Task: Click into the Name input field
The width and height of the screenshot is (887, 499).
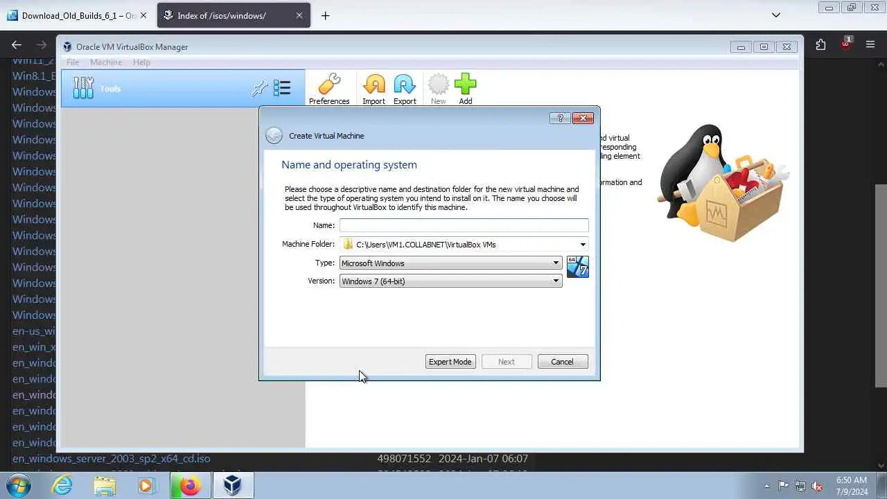Action: coord(464,225)
